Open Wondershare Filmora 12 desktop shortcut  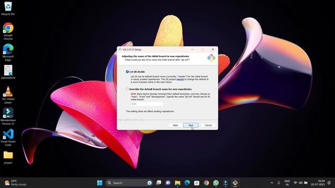[8, 116]
